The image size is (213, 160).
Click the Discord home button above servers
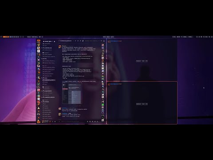pos(39,40)
